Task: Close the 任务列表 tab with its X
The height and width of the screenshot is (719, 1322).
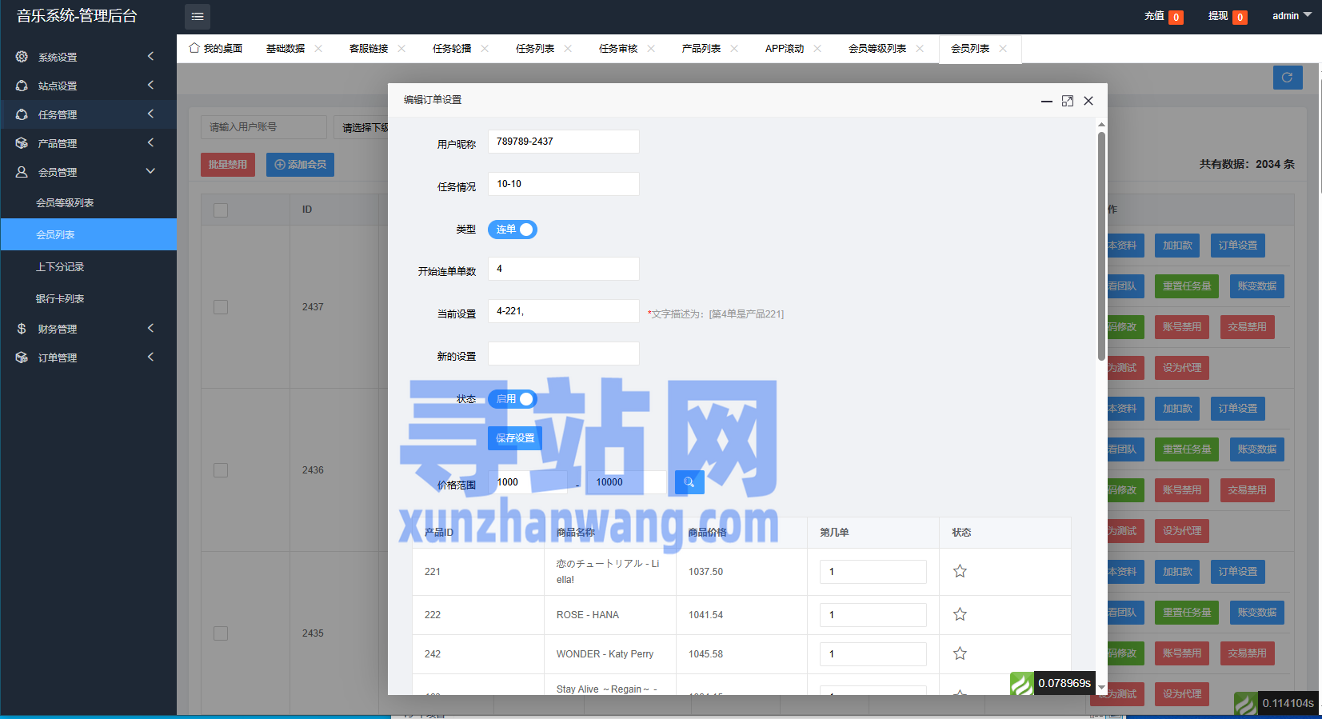Action: point(568,49)
